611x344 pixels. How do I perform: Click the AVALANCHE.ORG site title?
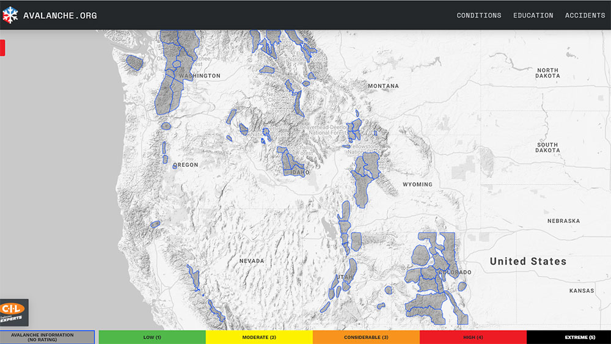(x=60, y=15)
